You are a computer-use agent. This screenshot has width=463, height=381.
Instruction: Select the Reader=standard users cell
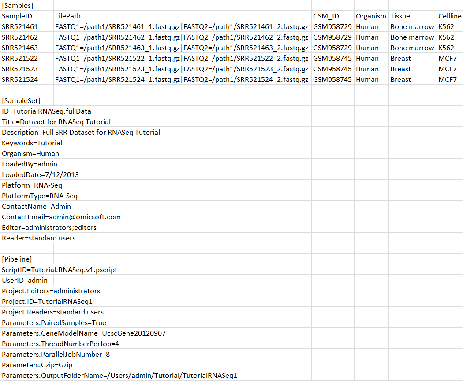click(x=38, y=238)
